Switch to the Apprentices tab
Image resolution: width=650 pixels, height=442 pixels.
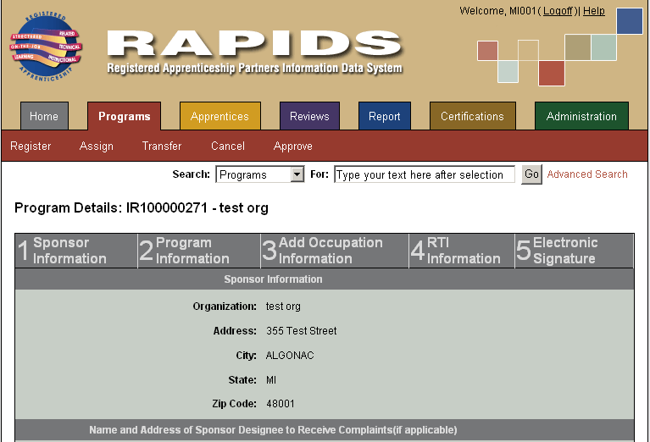pos(220,116)
